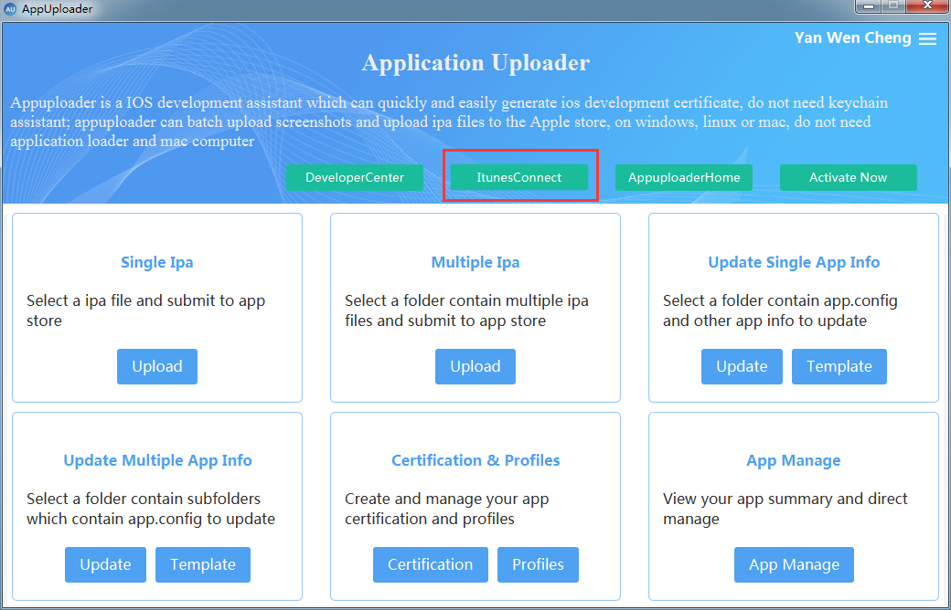This screenshot has width=951, height=610.
Task: Close the AppUploader window
Action: [927, 6]
